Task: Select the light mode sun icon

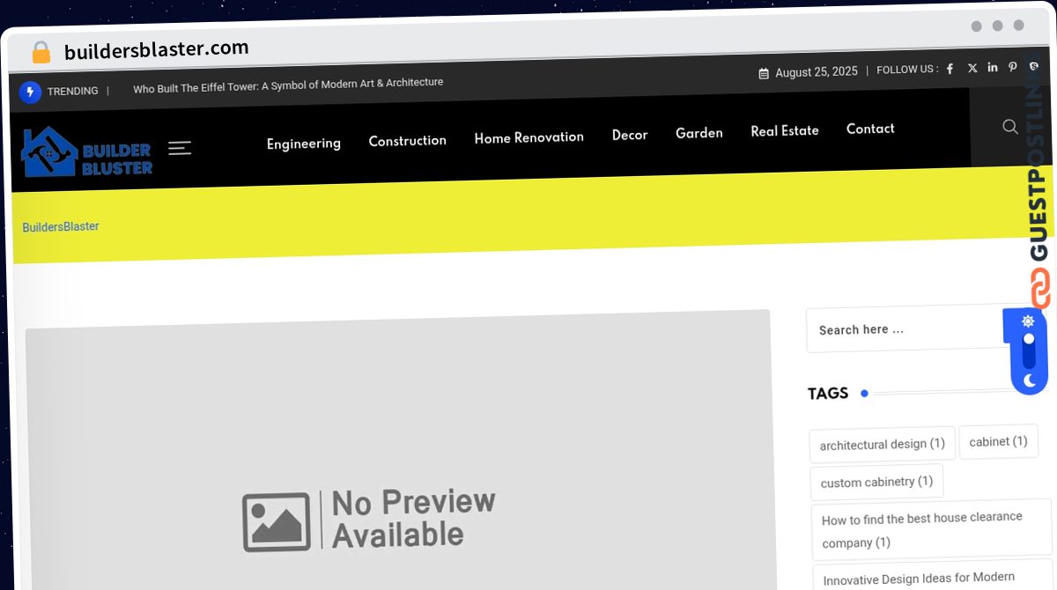Action: click(x=1028, y=321)
